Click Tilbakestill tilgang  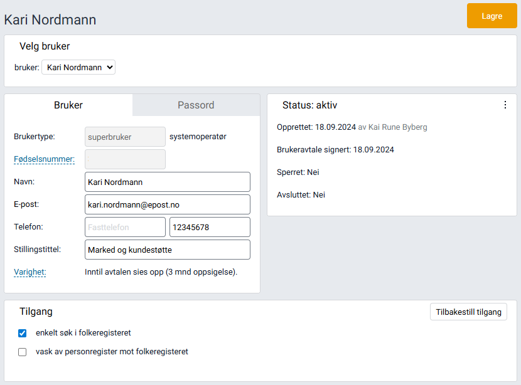468,312
